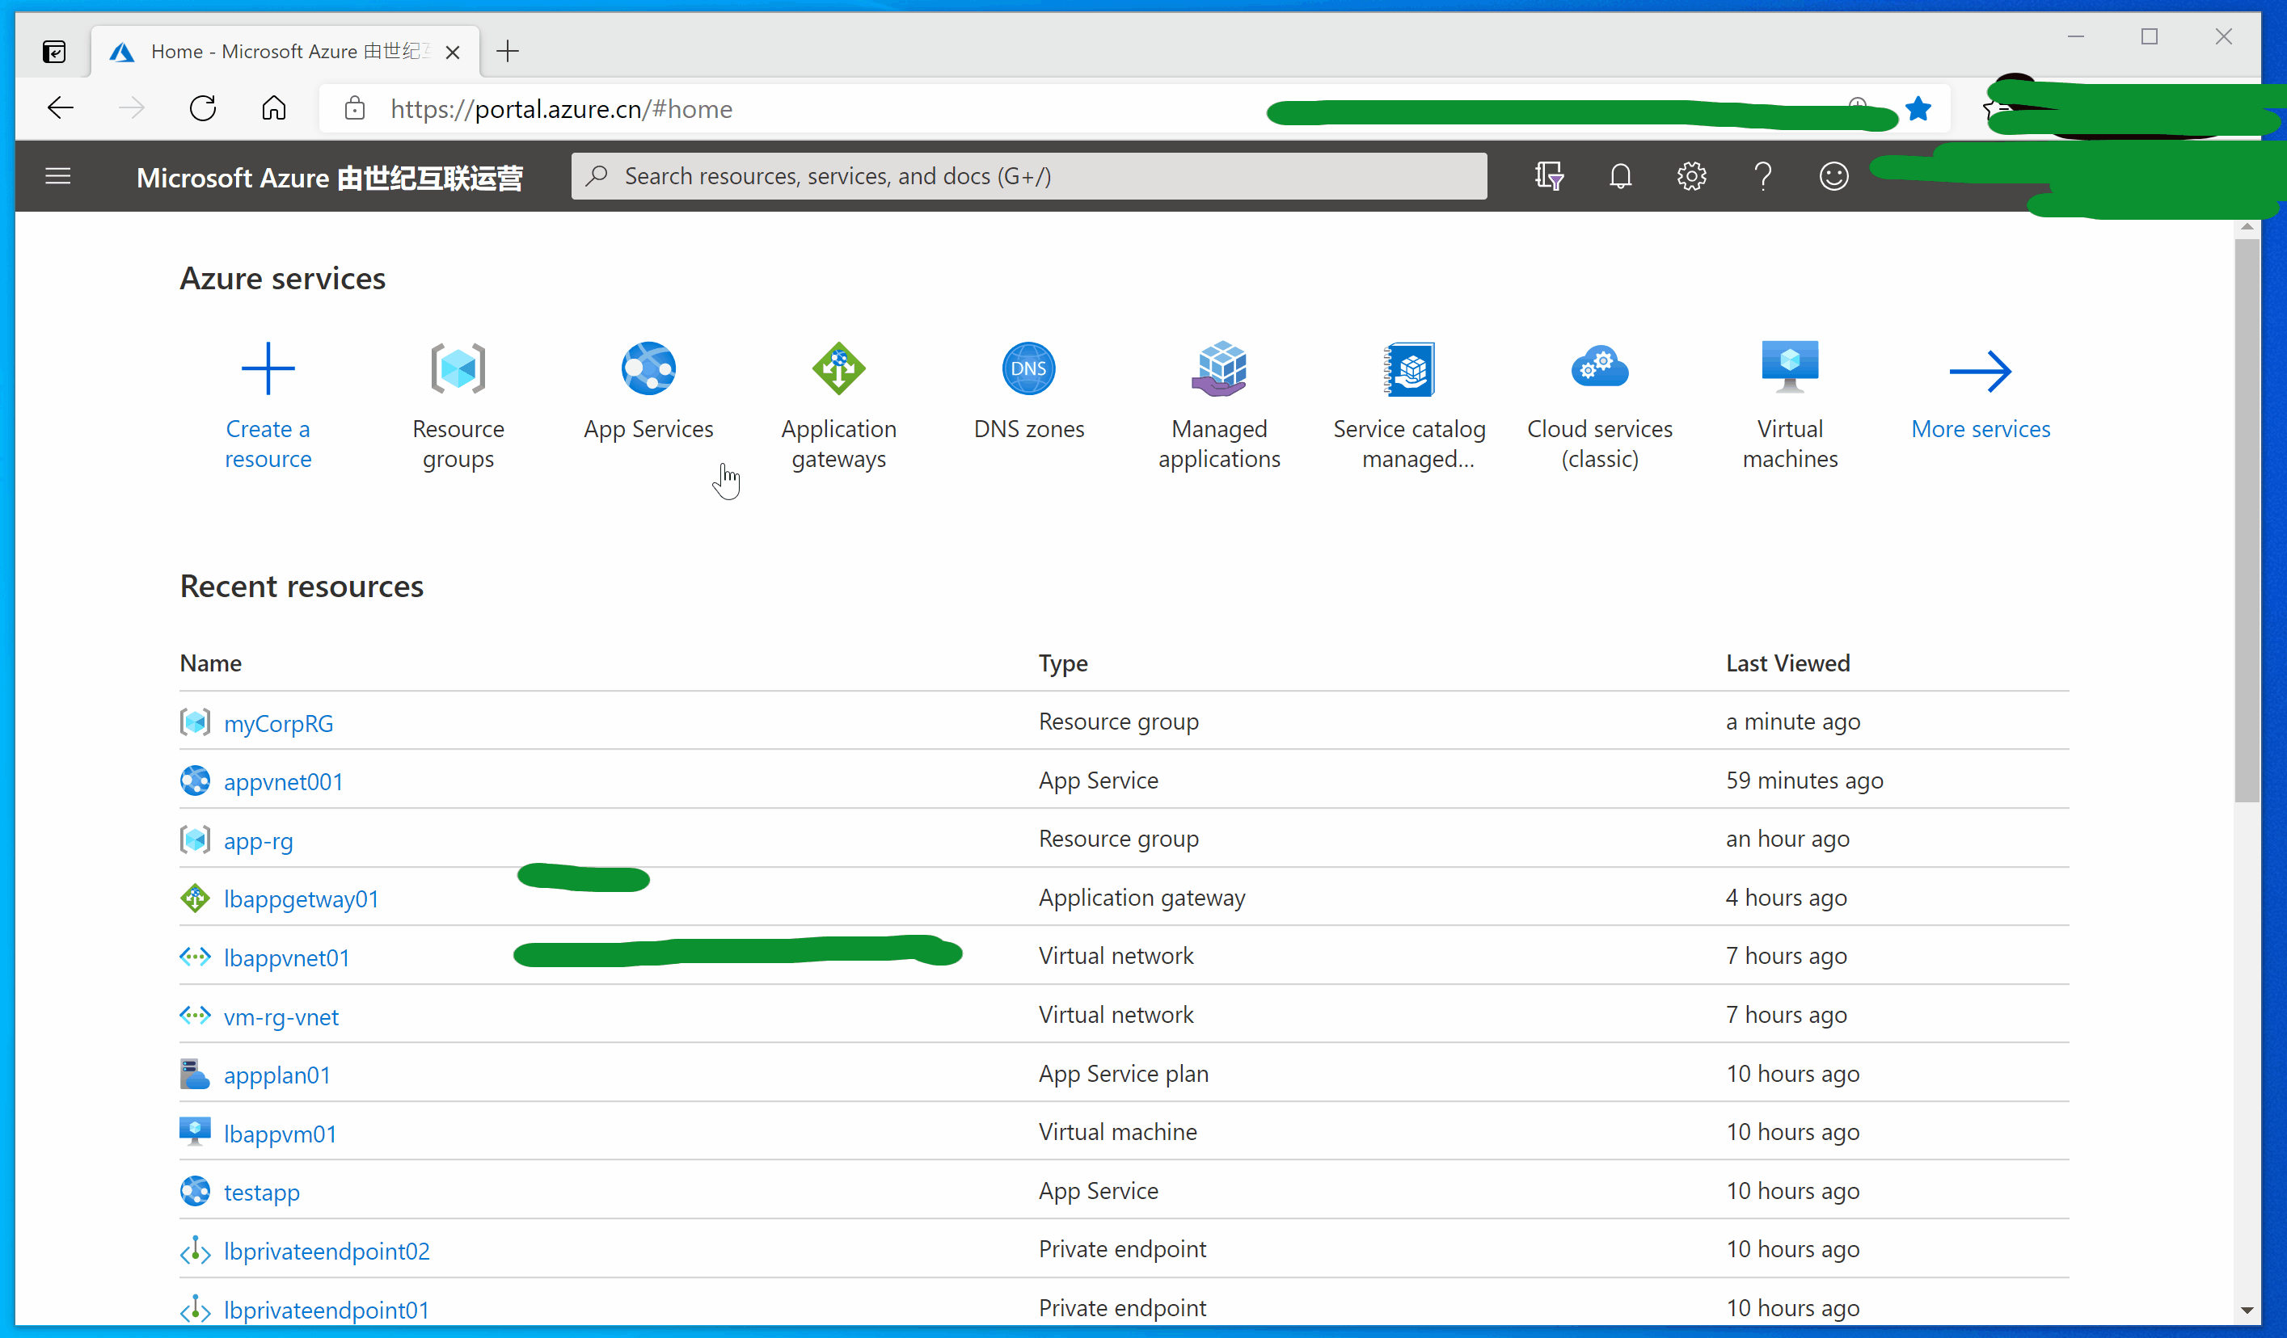This screenshot has width=2287, height=1338.
Task: Open Application gateways service
Action: [838, 369]
